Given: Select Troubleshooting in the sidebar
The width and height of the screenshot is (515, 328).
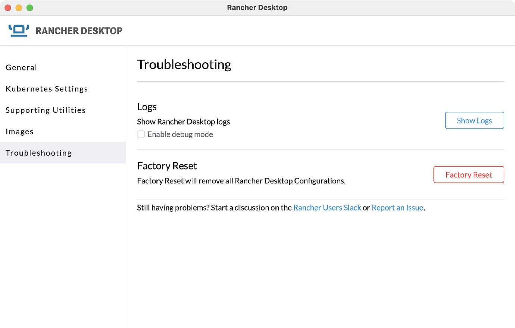Looking at the screenshot, I should [x=39, y=153].
